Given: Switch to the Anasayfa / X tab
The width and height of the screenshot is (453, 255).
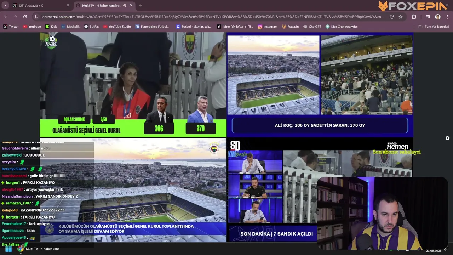Looking at the screenshot, I should coord(41,6).
